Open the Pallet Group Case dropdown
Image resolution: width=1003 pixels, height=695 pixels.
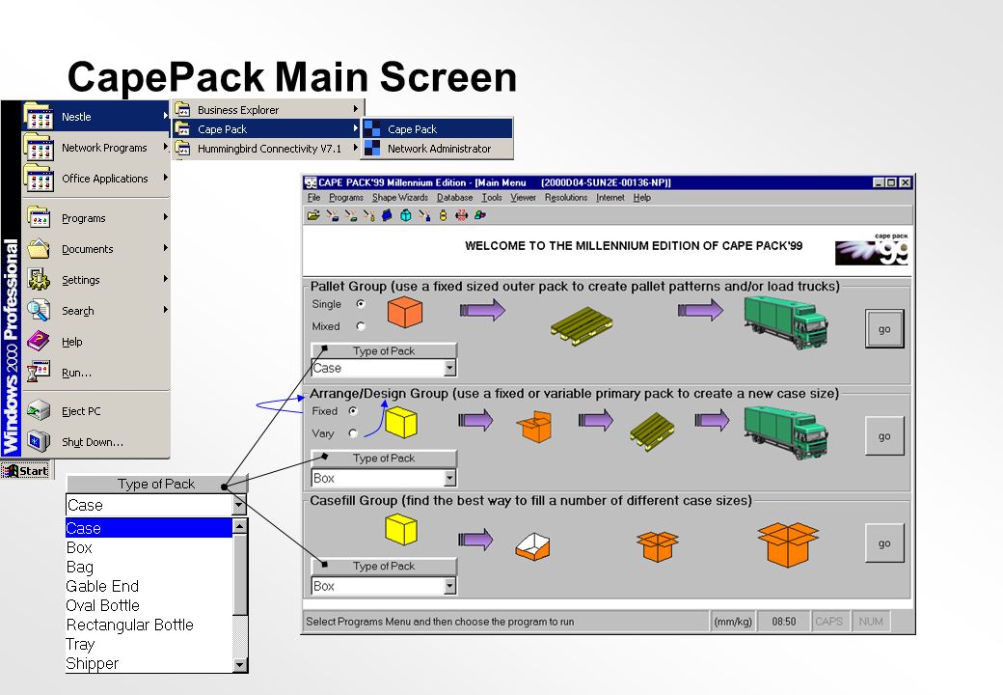pos(449,368)
